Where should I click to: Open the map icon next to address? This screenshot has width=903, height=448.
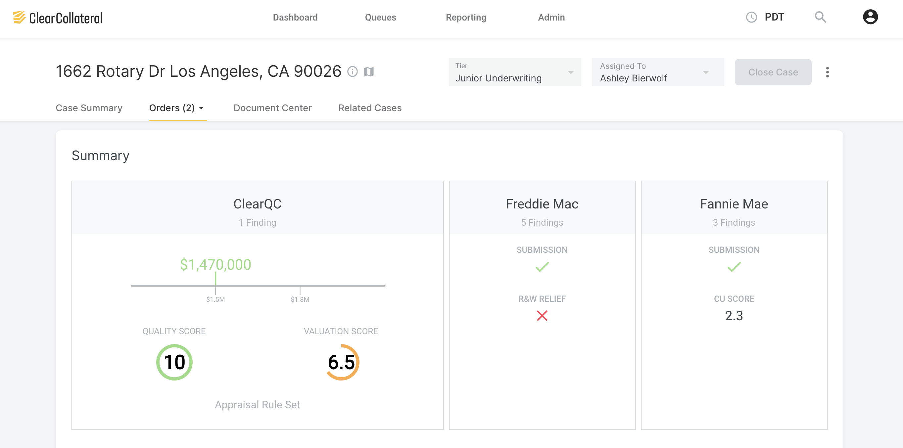point(369,71)
